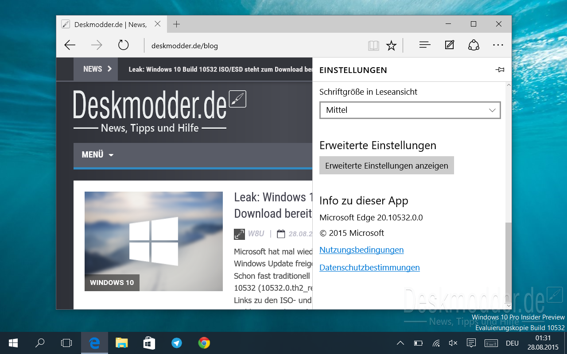Click settings pane scroll down arrow
The height and width of the screenshot is (354, 567).
(508, 306)
